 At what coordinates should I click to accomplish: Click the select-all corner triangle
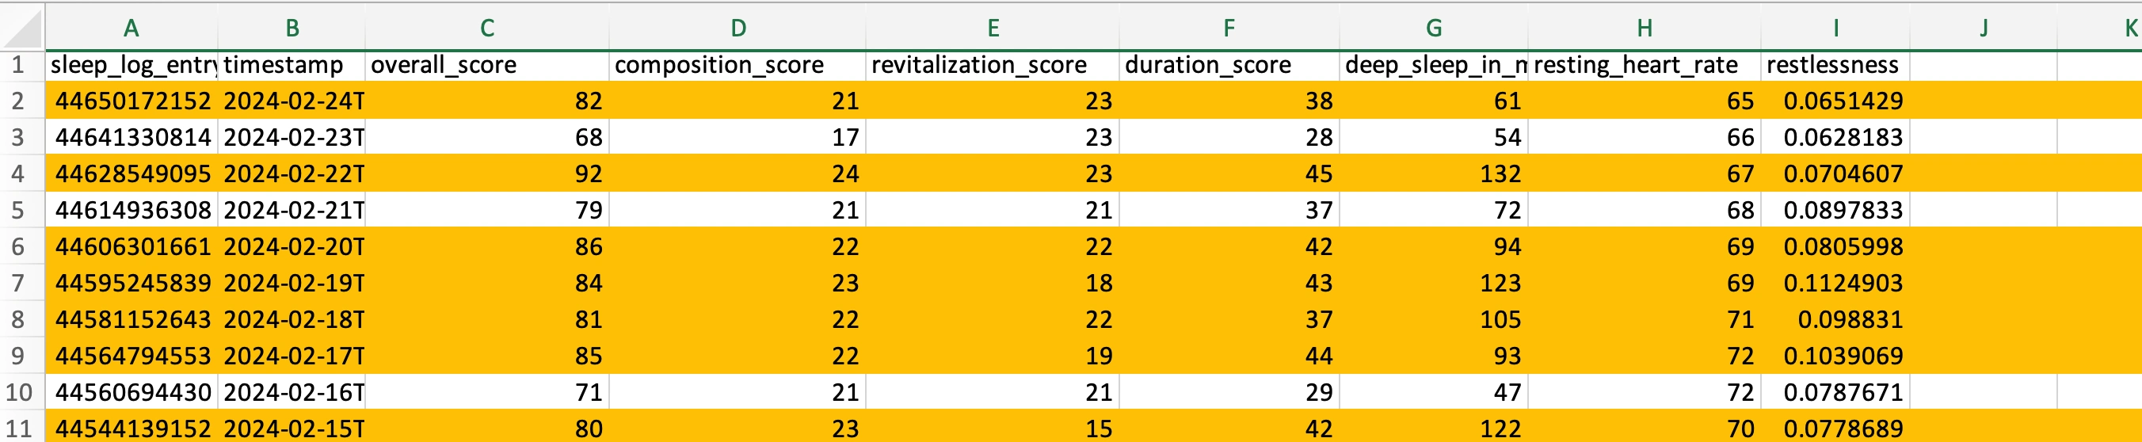click(x=22, y=29)
